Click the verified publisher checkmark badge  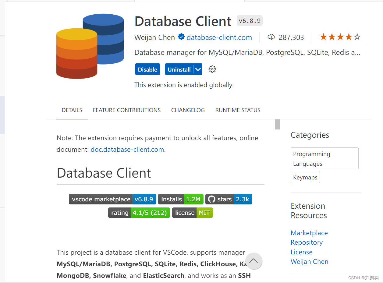[x=181, y=37]
